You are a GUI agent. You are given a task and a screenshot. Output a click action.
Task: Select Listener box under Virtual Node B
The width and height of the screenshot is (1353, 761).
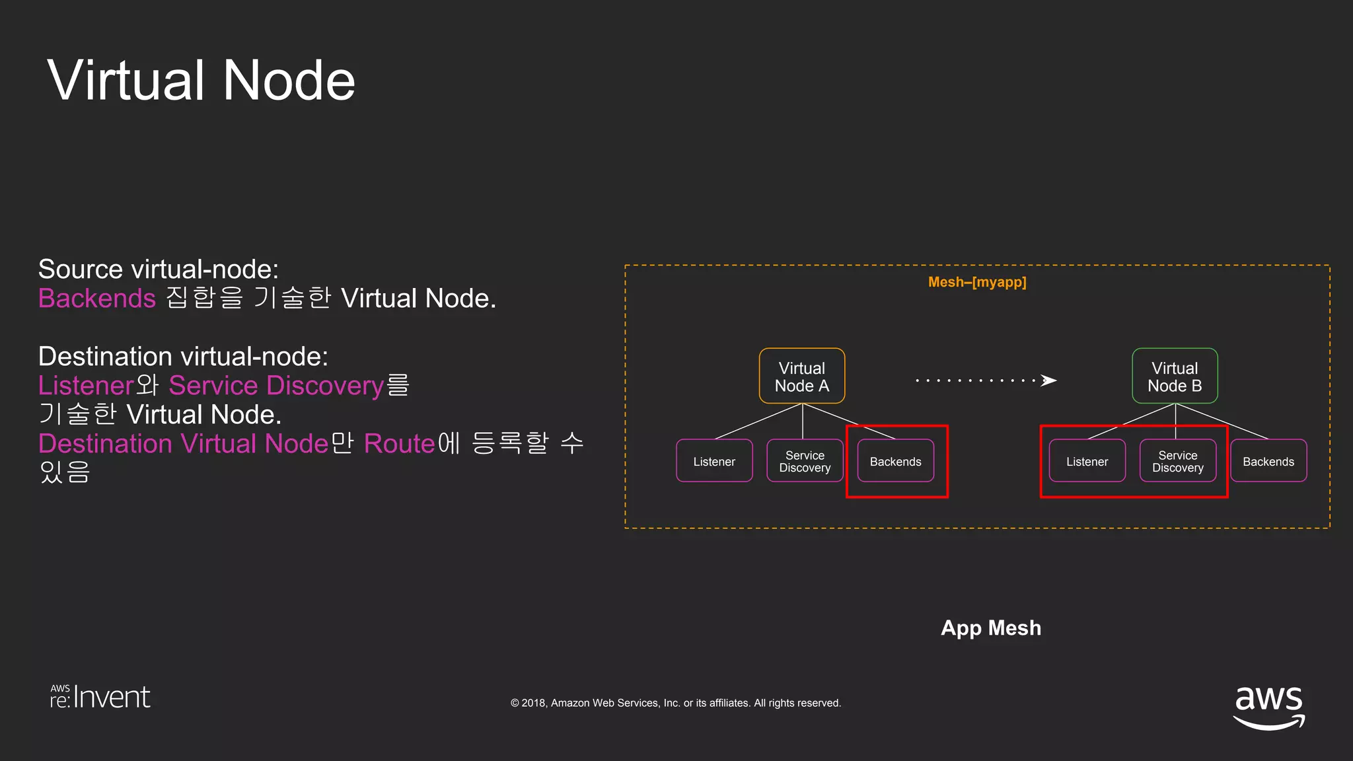click(x=1087, y=461)
